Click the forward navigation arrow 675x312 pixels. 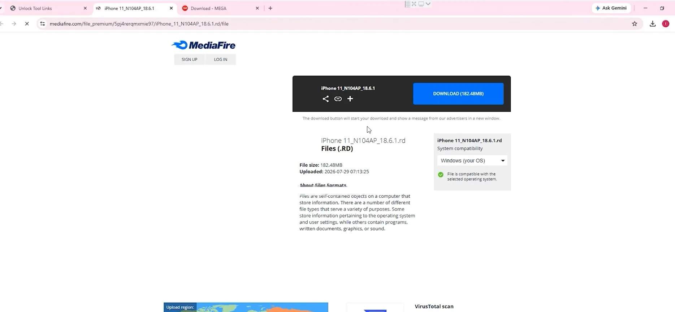14,24
